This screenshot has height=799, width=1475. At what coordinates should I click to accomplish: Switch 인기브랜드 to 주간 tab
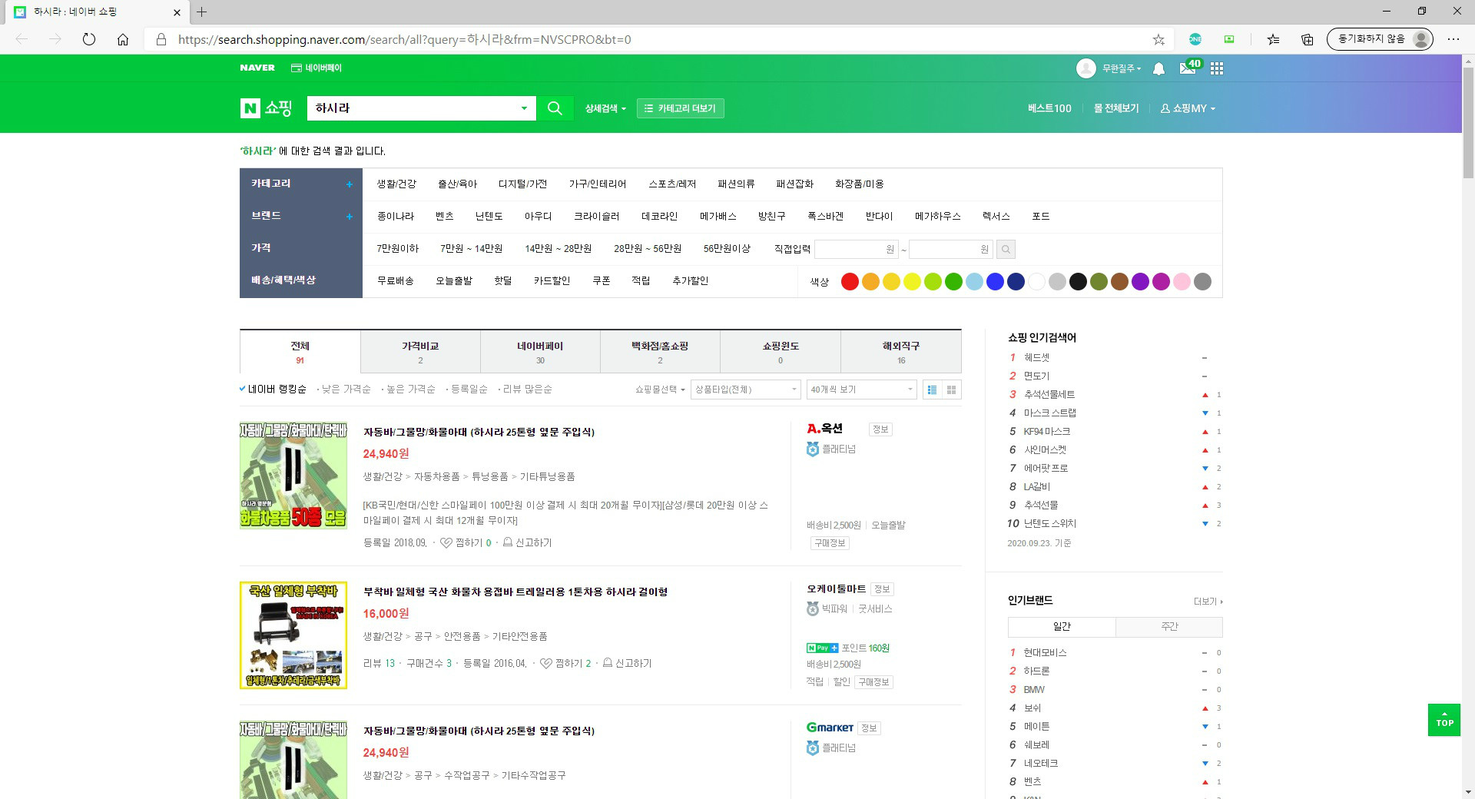pyautogui.click(x=1169, y=627)
